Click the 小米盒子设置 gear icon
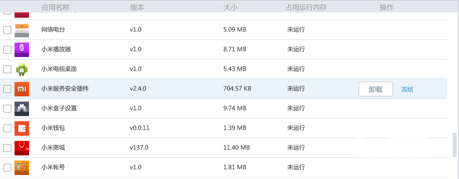Image resolution: width=459 pixels, height=179 pixels. click(x=22, y=109)
